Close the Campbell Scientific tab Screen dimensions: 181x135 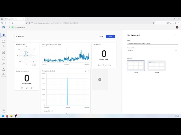24,19
